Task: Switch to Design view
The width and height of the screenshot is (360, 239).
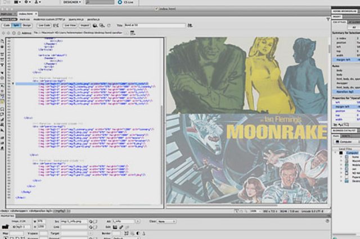Action: point(26,25)
